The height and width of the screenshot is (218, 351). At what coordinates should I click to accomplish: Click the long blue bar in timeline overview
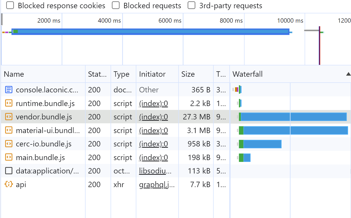click(x=151, y=32)
